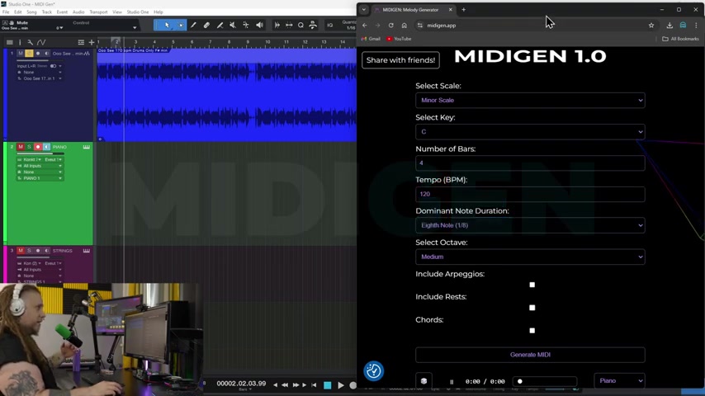Click the browser home icon
The image size is (705, 396).
(x=405, y=26)
